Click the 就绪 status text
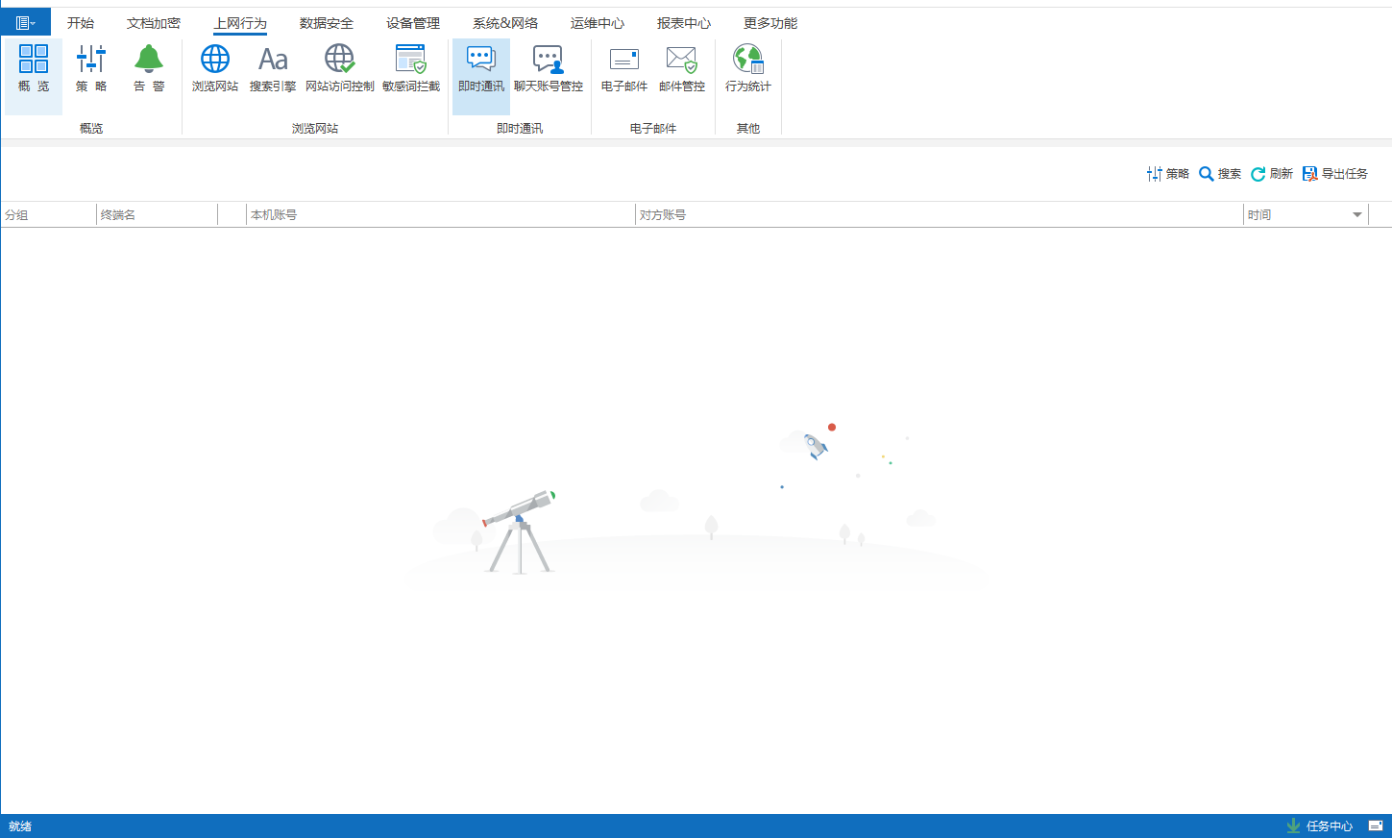The width and height of the screenshot is (1392, 838). [20, 826]
